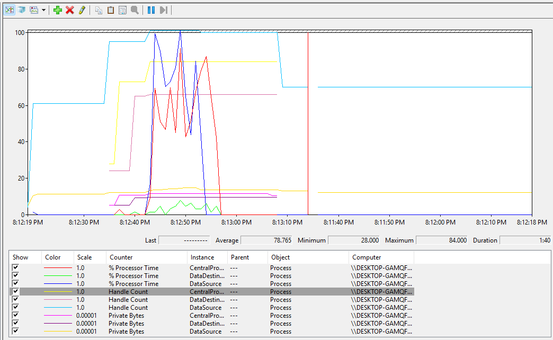Click pink color line of DataDestin Handle Count
Image resolution: width=553 pixels, height=340 pixels.
click(x=58, y=300)
